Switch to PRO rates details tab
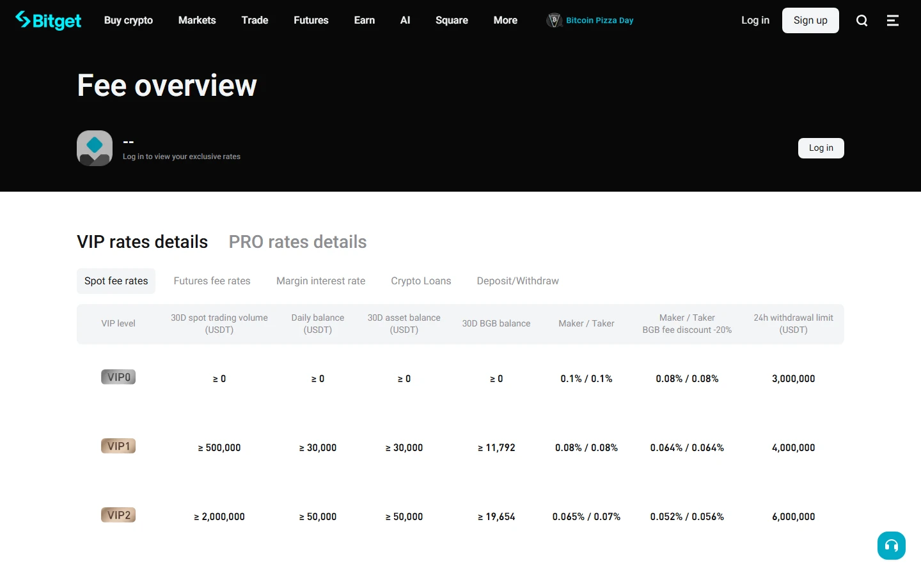The image size is (921, 575). (x=297, y=242)
